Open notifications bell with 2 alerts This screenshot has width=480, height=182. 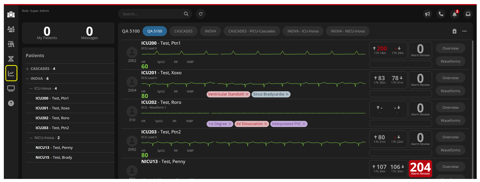pos(454,14)
